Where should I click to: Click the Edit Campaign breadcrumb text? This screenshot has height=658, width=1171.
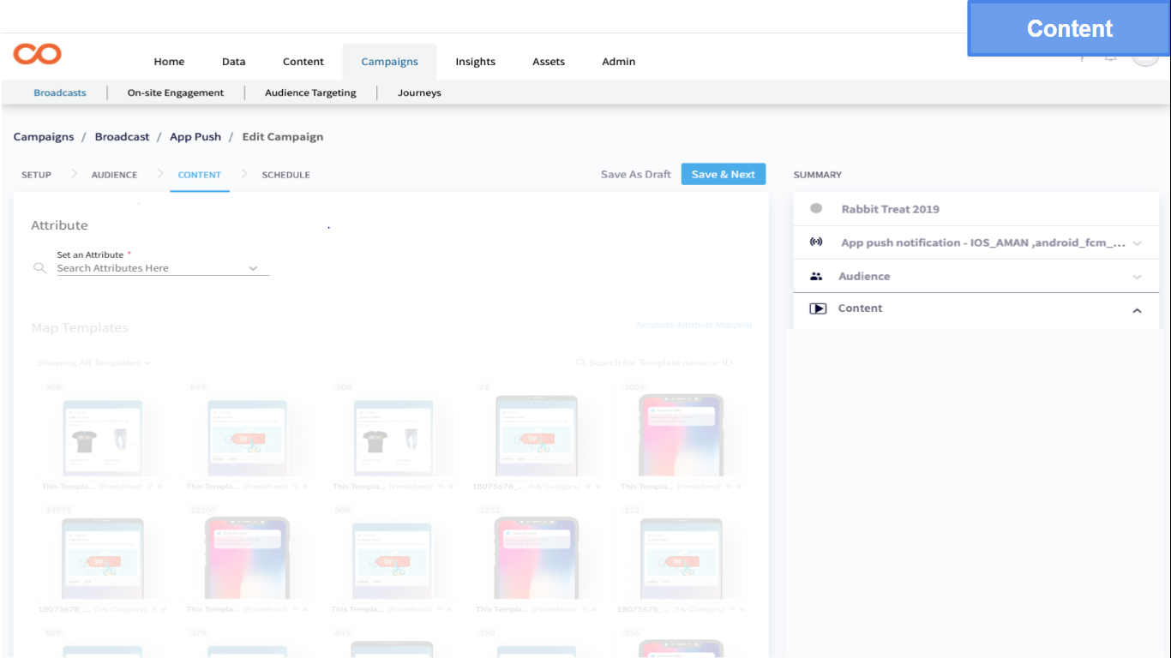click(283, 137)
